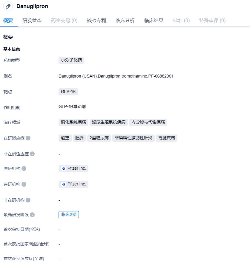Click the GLP-1R激动剂 mechanism text
Viewport: 250px width, 263px height.
coord(72,107)
